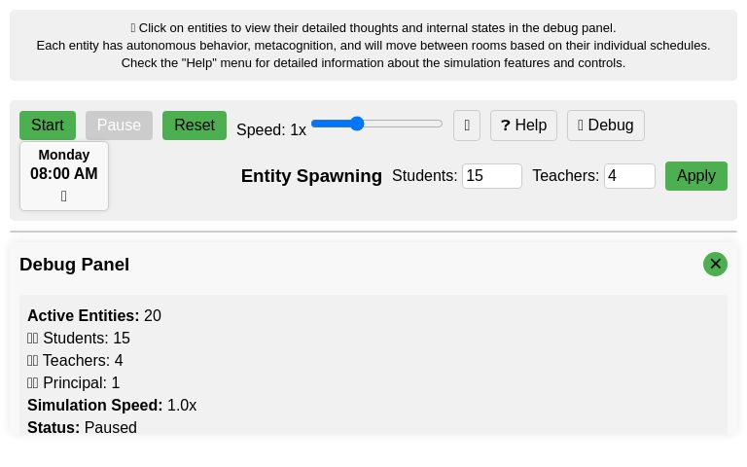Click the icon below the clock time
747x467 pixels.
click(x=64, y=197)
